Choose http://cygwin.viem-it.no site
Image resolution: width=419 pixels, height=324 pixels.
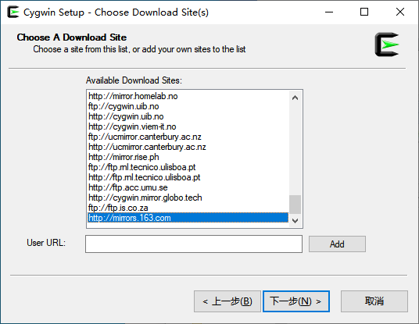point(188,126)
